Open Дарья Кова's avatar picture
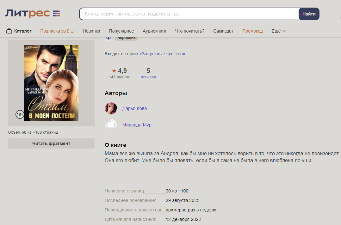 (111, 108)
